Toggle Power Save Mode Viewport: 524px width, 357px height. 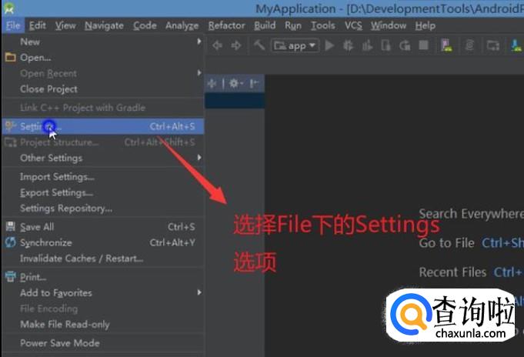pos(103,343)
